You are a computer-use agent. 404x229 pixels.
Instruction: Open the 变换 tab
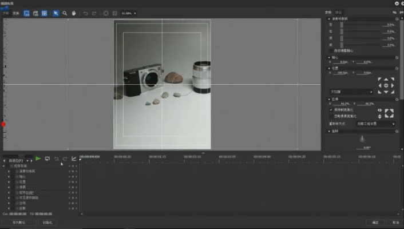pyautogui.click(x=15, y=13)
